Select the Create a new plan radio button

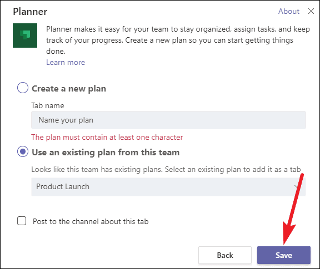23,88
